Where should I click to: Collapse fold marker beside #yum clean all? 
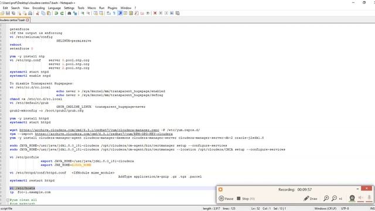pyautogui.click(x=8, y=200)
